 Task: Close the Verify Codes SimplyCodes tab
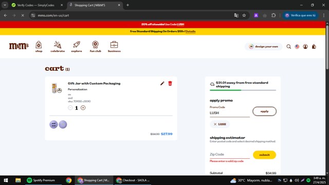tap(62, 5)
